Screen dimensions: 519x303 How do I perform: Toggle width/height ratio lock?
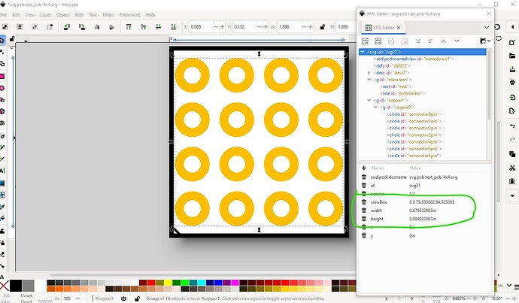tap(323, 27)
